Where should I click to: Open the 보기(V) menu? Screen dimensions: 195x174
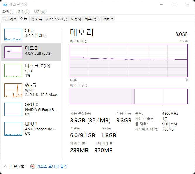(39, 12)
